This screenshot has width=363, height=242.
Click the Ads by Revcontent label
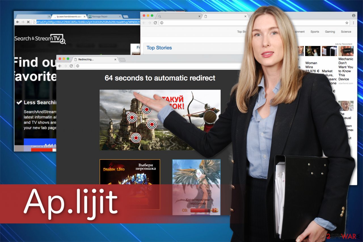pos(344,44)
